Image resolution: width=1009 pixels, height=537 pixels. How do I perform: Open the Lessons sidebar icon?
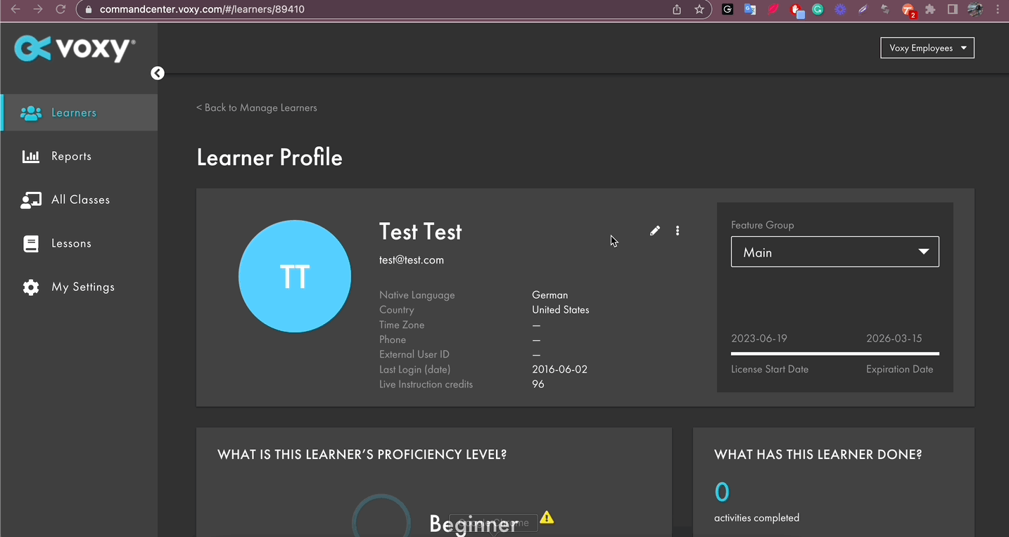point(31,243)
